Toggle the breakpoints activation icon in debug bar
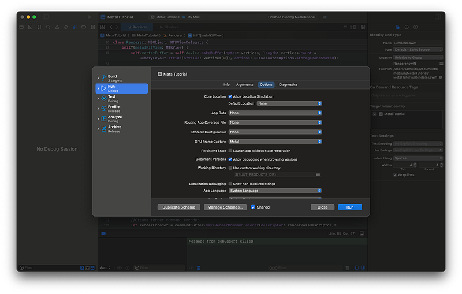The width and height of the screenshot is (462, 294). (103, 233)
